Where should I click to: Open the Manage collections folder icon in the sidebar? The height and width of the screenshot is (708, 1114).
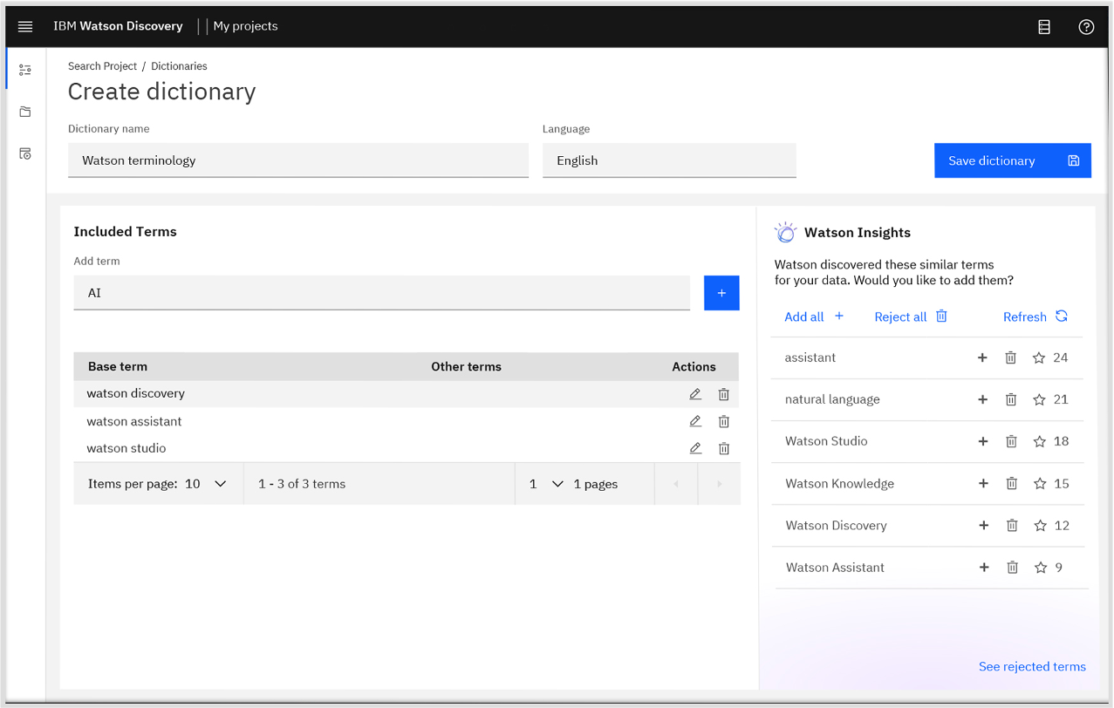[x=24, y=111]
